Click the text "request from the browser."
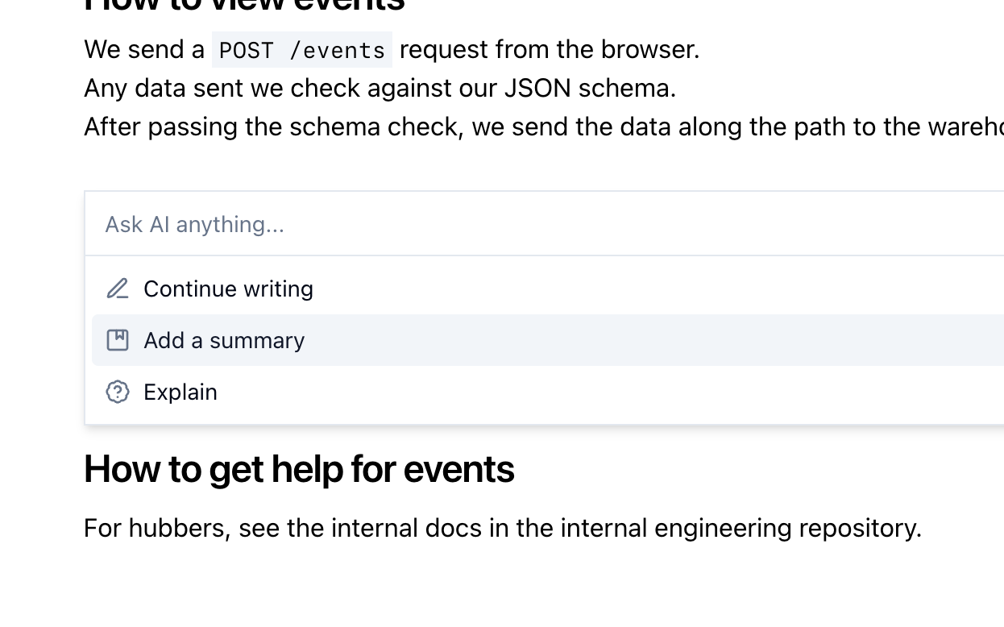The image size is (1004, 627). (x=550, y=50)
